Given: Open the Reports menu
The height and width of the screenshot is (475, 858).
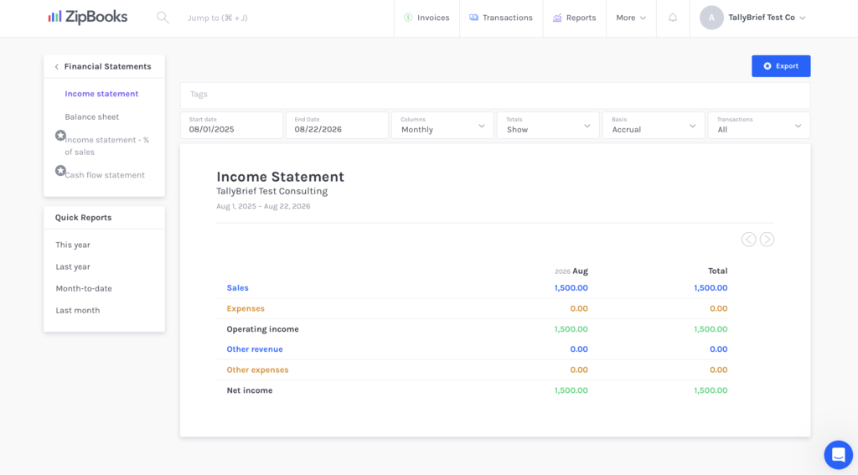Looking at the screenshot, I should click(575, 18).
